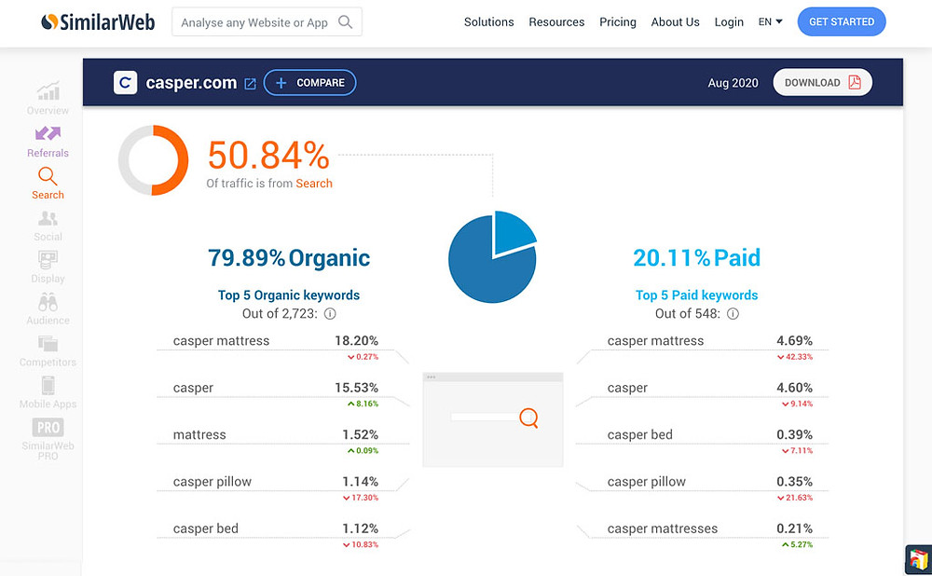Click the Aug 2020 date label
The image size is (932, 576).
point(733,83)
